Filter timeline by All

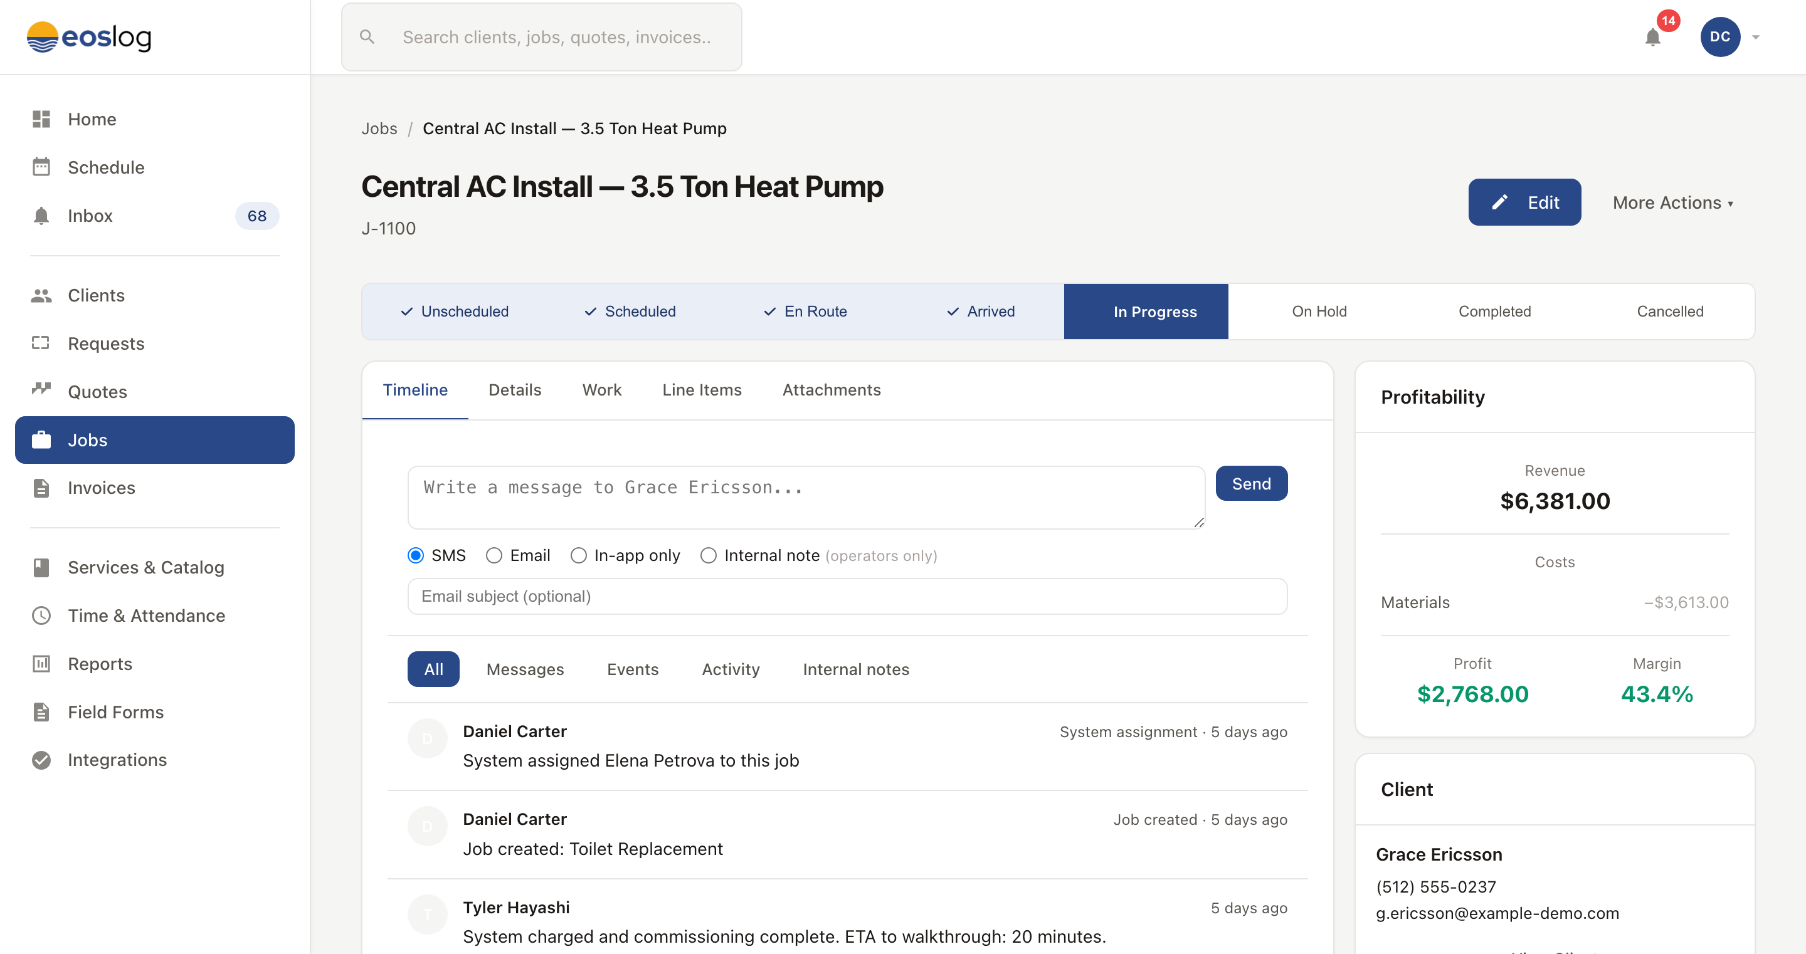click(433, 669)
